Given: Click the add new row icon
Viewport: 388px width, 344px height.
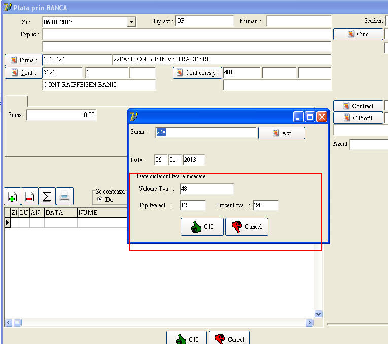Looking at the screenshot, I should pos(12,196).
